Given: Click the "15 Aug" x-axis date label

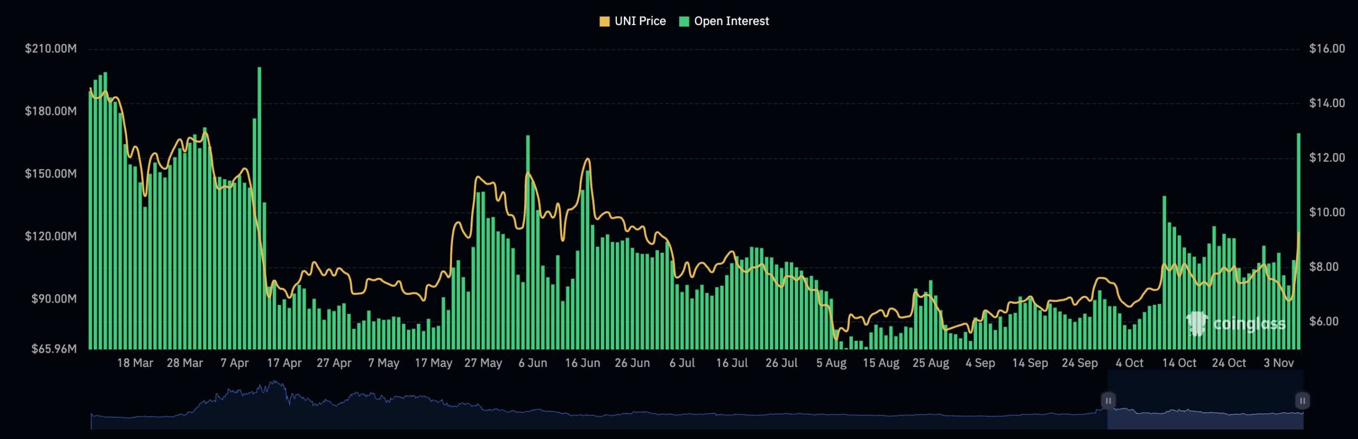Looking at the screenshot, I should point(881,363).
